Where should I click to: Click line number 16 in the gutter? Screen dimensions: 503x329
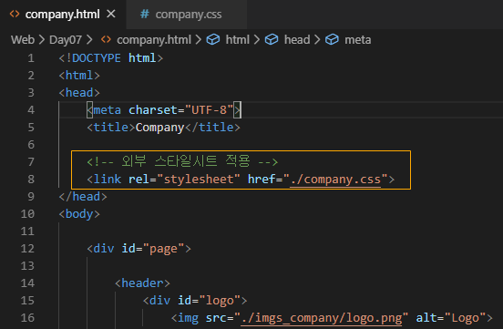[x=27, y=318]
